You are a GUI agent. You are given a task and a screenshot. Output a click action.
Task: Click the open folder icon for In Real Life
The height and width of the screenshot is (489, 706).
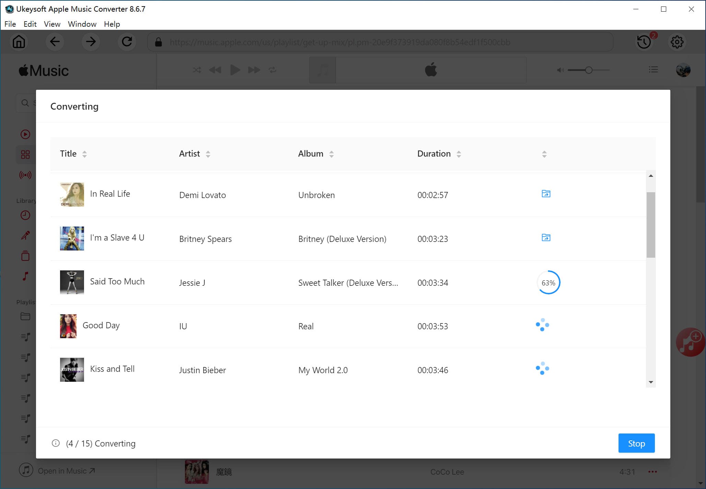pyautogui.click(x=546, y=193)
